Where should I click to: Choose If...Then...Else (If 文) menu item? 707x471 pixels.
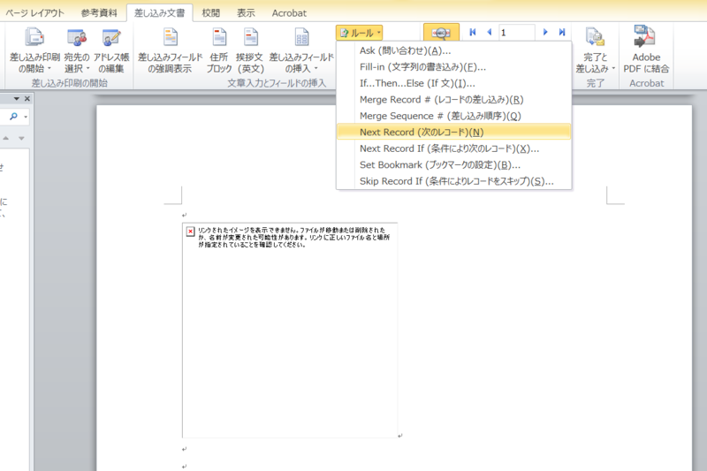pyautogui.click(x=453, y=83)
